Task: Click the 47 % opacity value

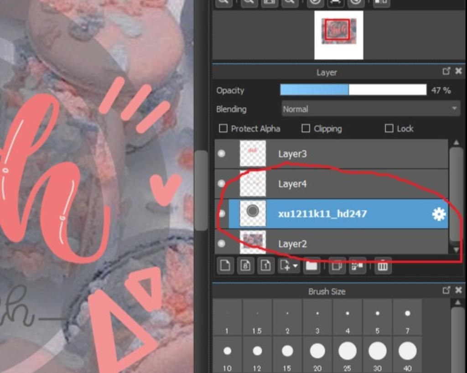Action: (441, 90)
